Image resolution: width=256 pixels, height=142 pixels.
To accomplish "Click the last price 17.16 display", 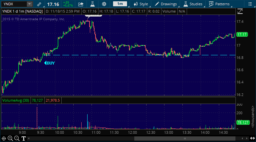I will click(53, 4).
